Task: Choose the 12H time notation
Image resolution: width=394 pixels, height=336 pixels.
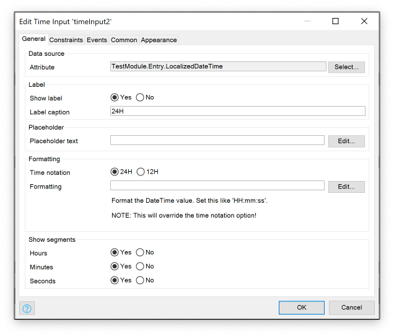Action: point(141,172)
